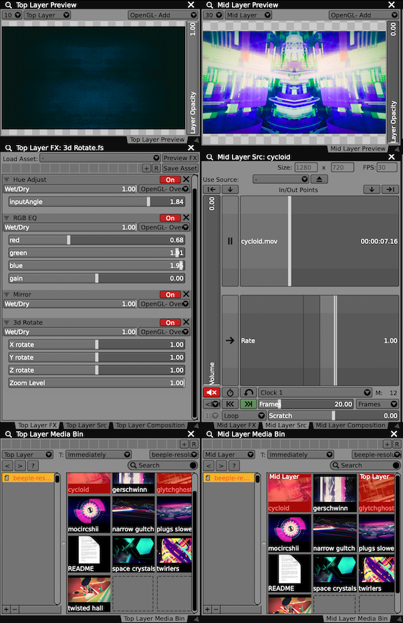Click the stopwatch icon beside Clock 1

click(x=230, y=392)
